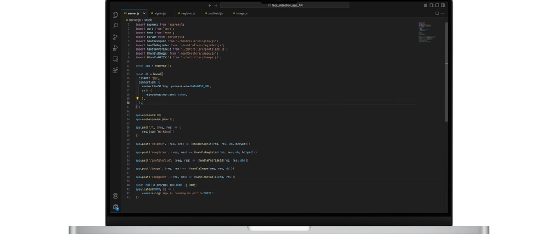
Task: Switch to the signin.js tab
Action: 160,13
